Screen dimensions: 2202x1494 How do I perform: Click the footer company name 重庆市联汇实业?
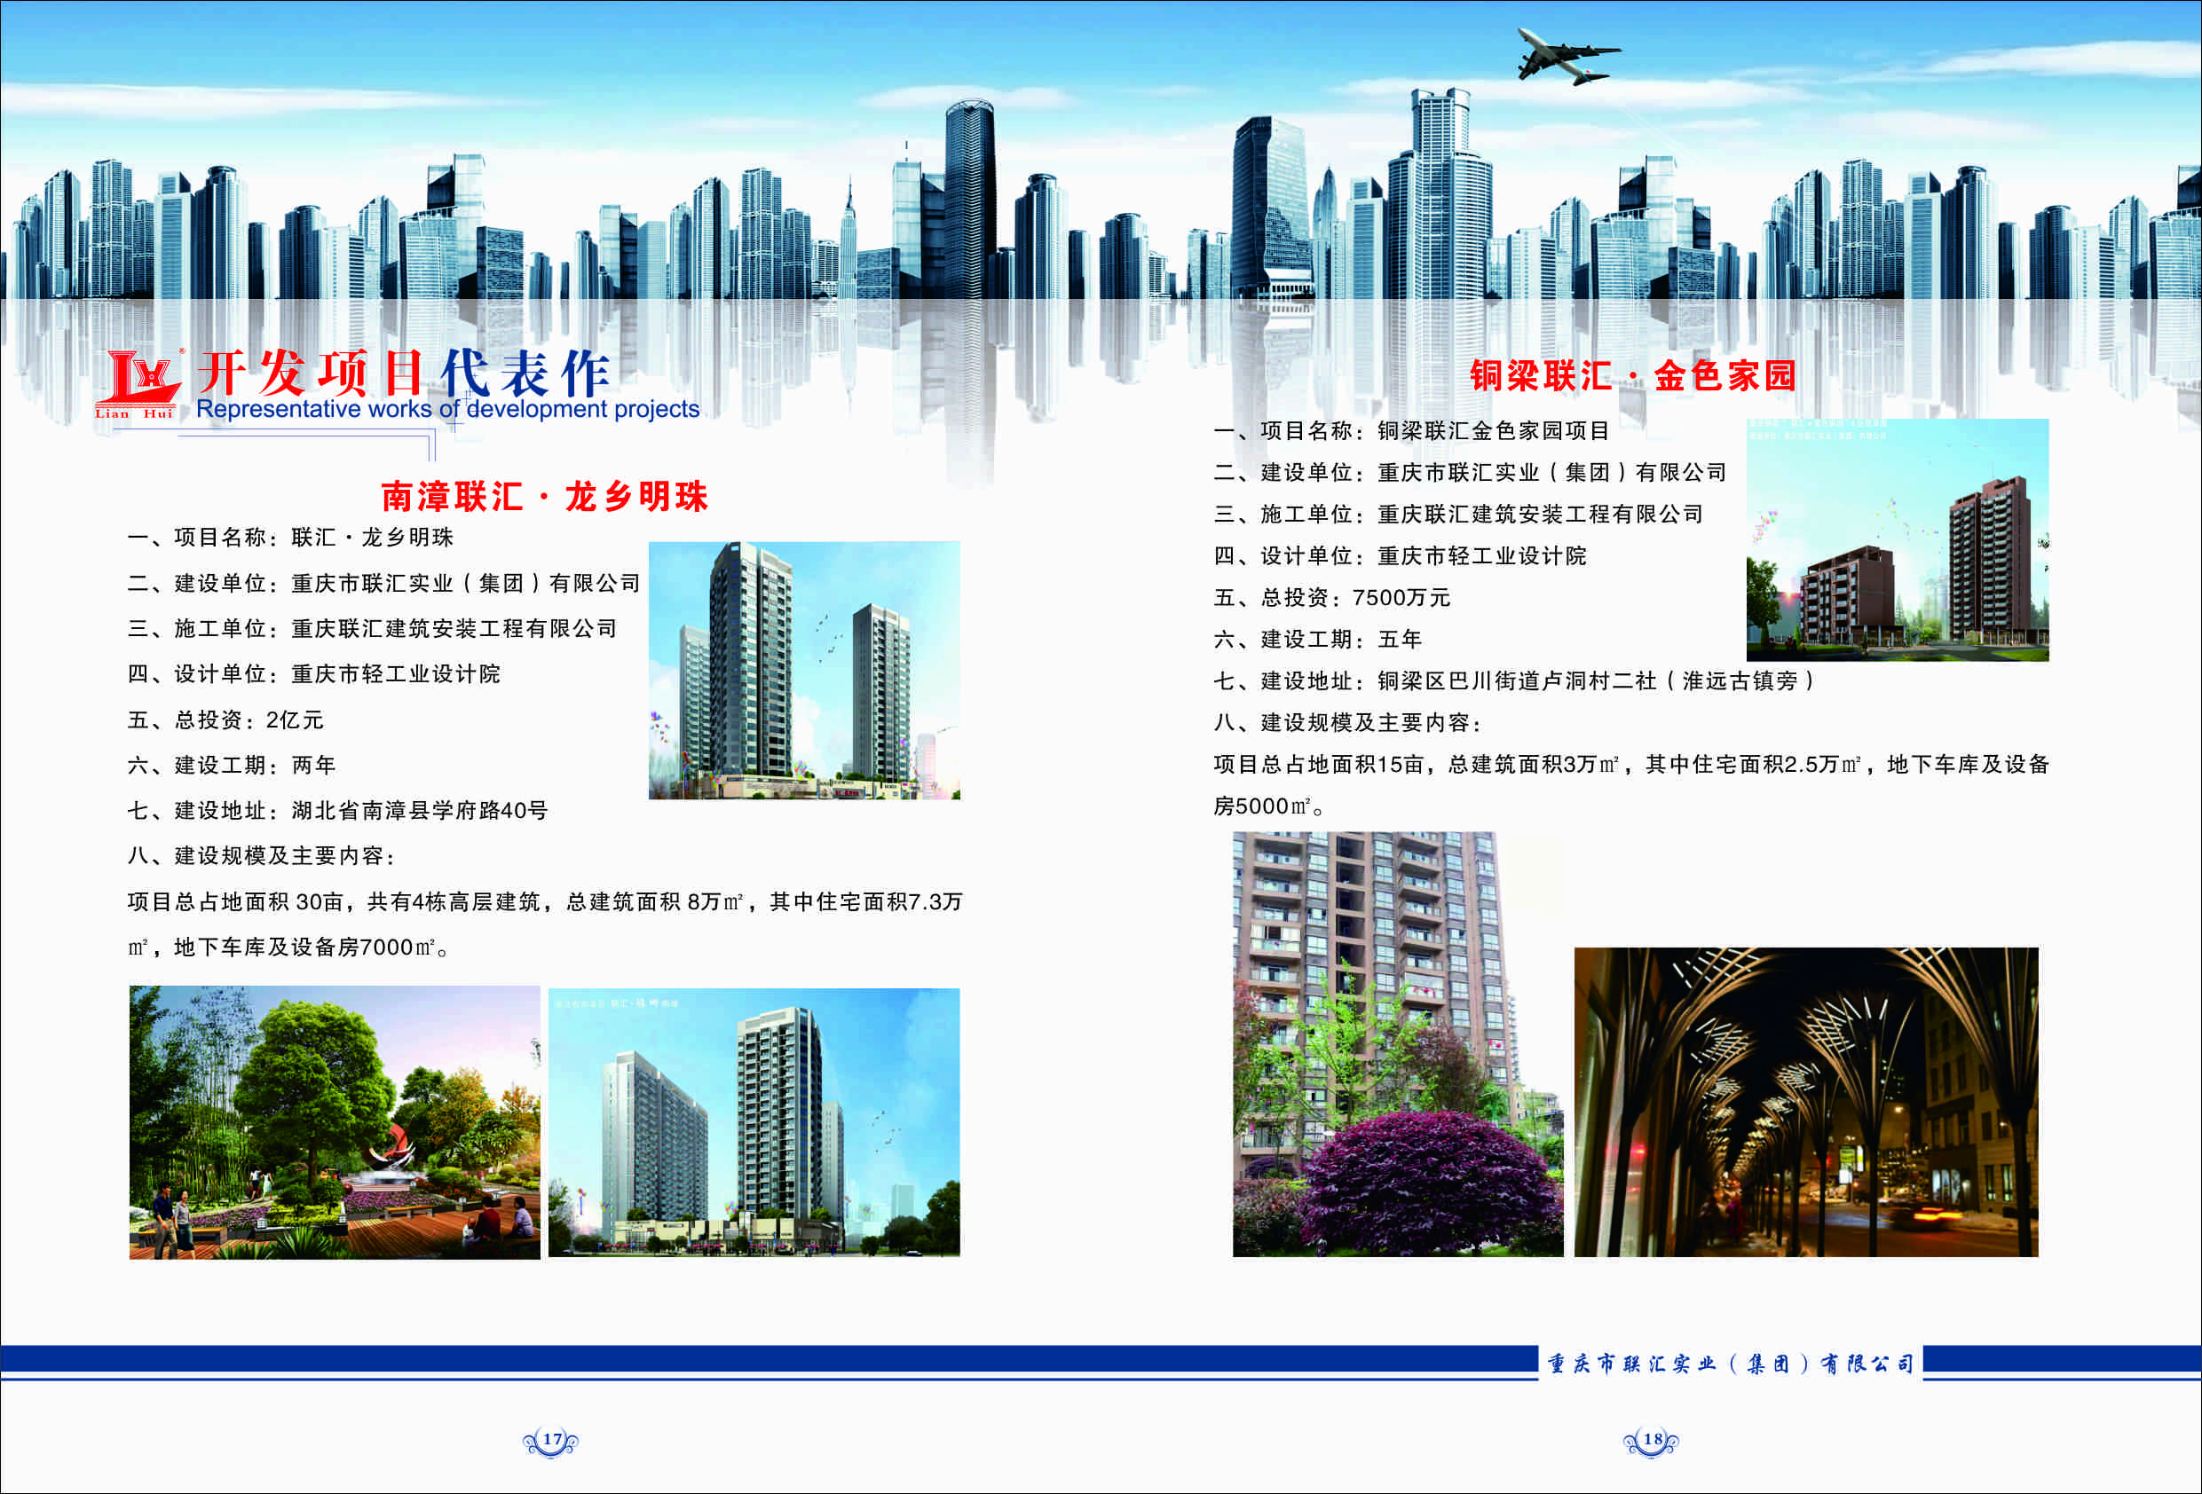pos(1729,1364)
